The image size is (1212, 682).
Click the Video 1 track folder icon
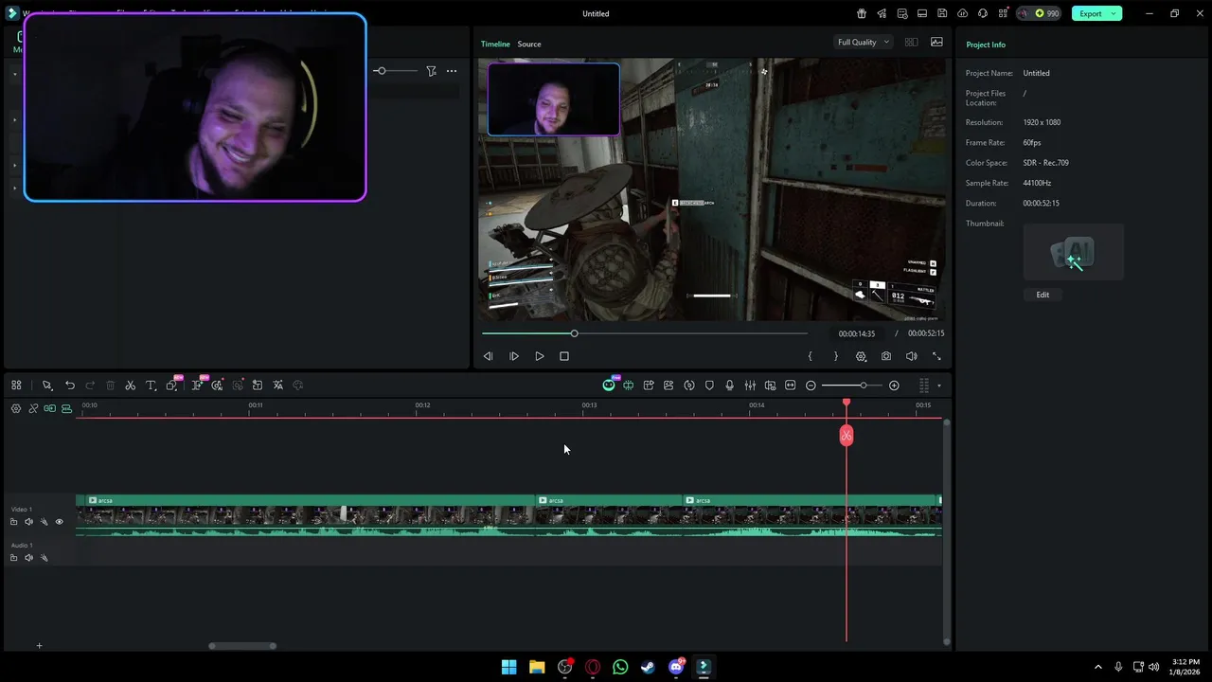click(13, 522)
